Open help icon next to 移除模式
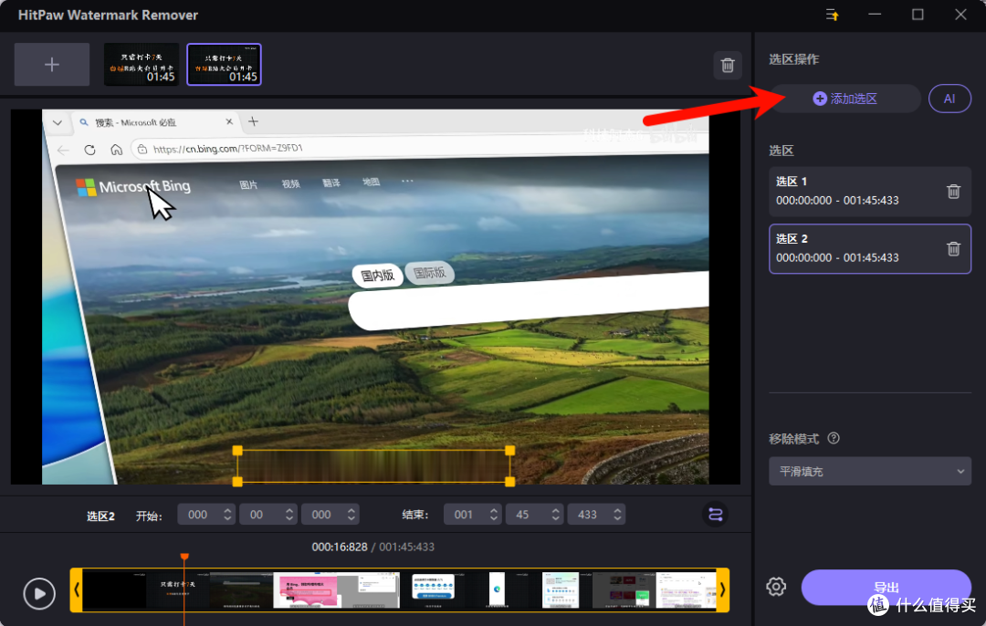The height and width of the screenshot is (626, 986). pos(834,439)
